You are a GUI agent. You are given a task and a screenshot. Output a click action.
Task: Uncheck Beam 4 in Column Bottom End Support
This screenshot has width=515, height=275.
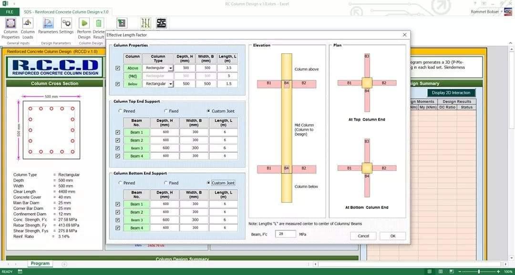click(117, 227)
